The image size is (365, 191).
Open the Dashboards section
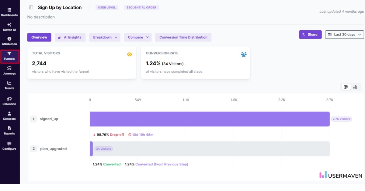coord(9,13)
